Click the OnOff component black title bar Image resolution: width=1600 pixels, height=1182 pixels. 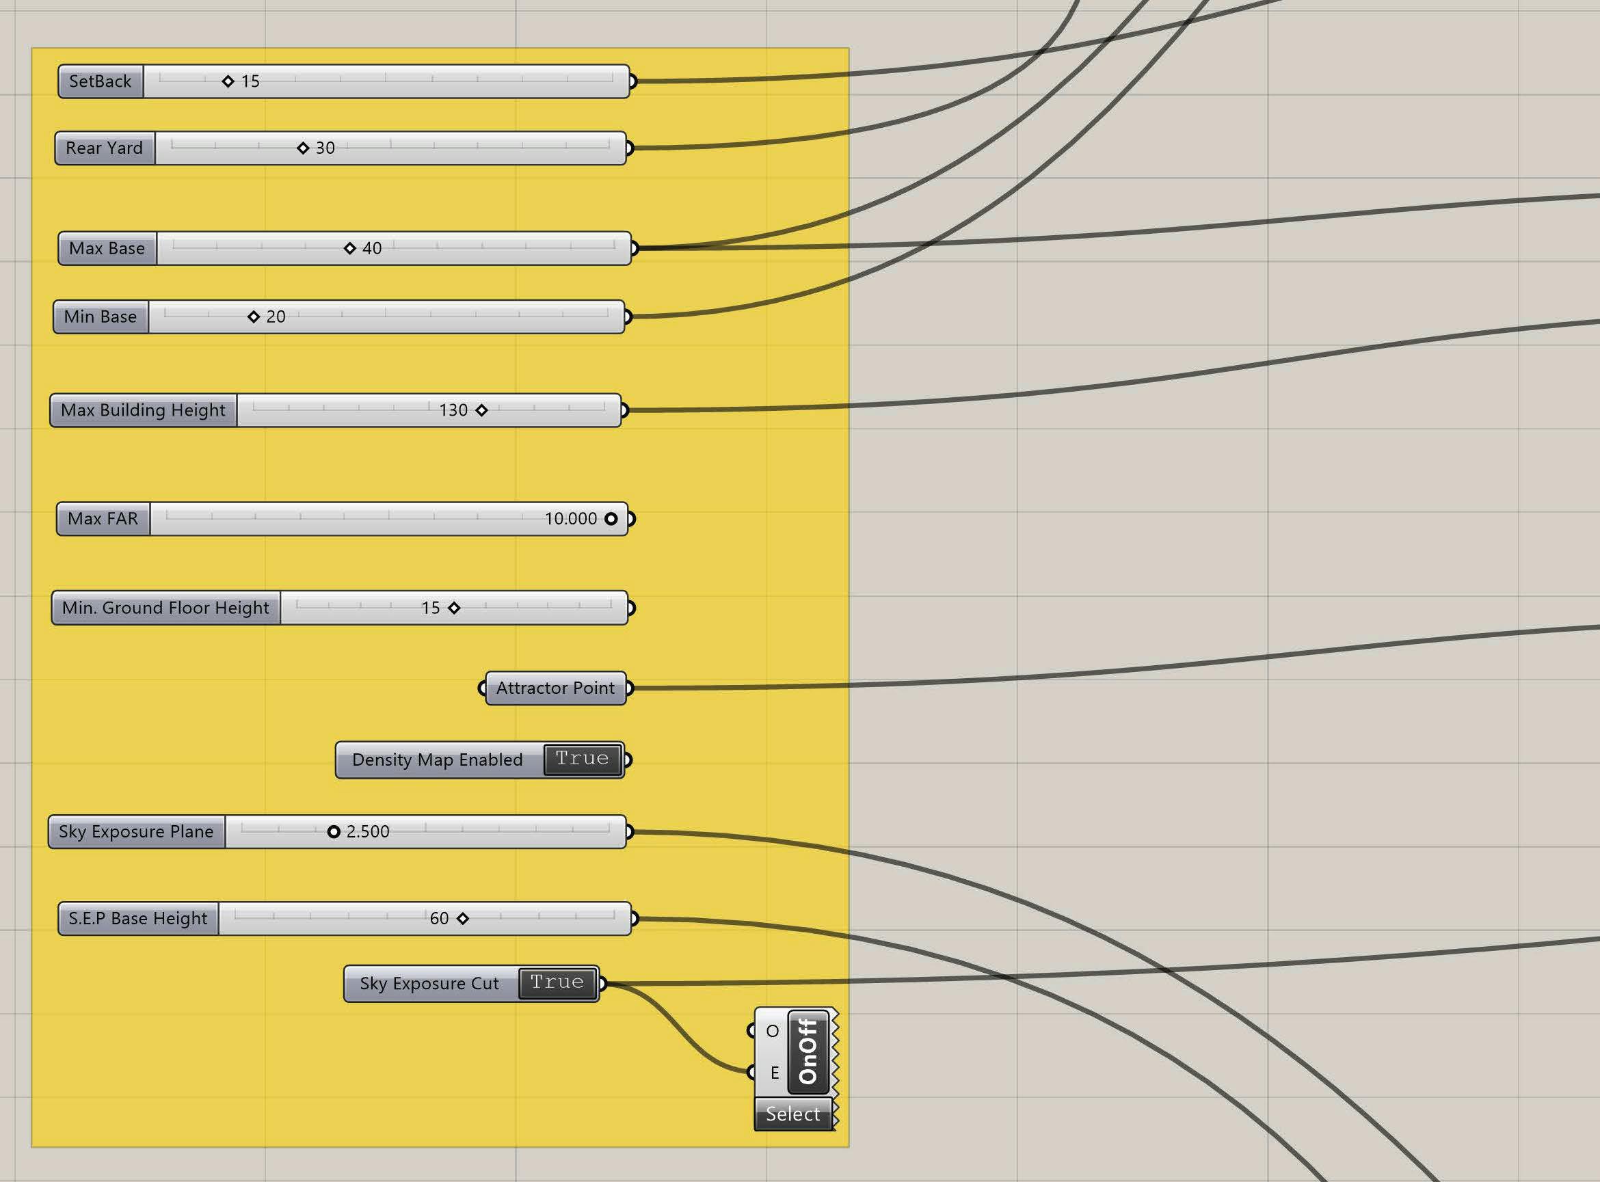808,1053
